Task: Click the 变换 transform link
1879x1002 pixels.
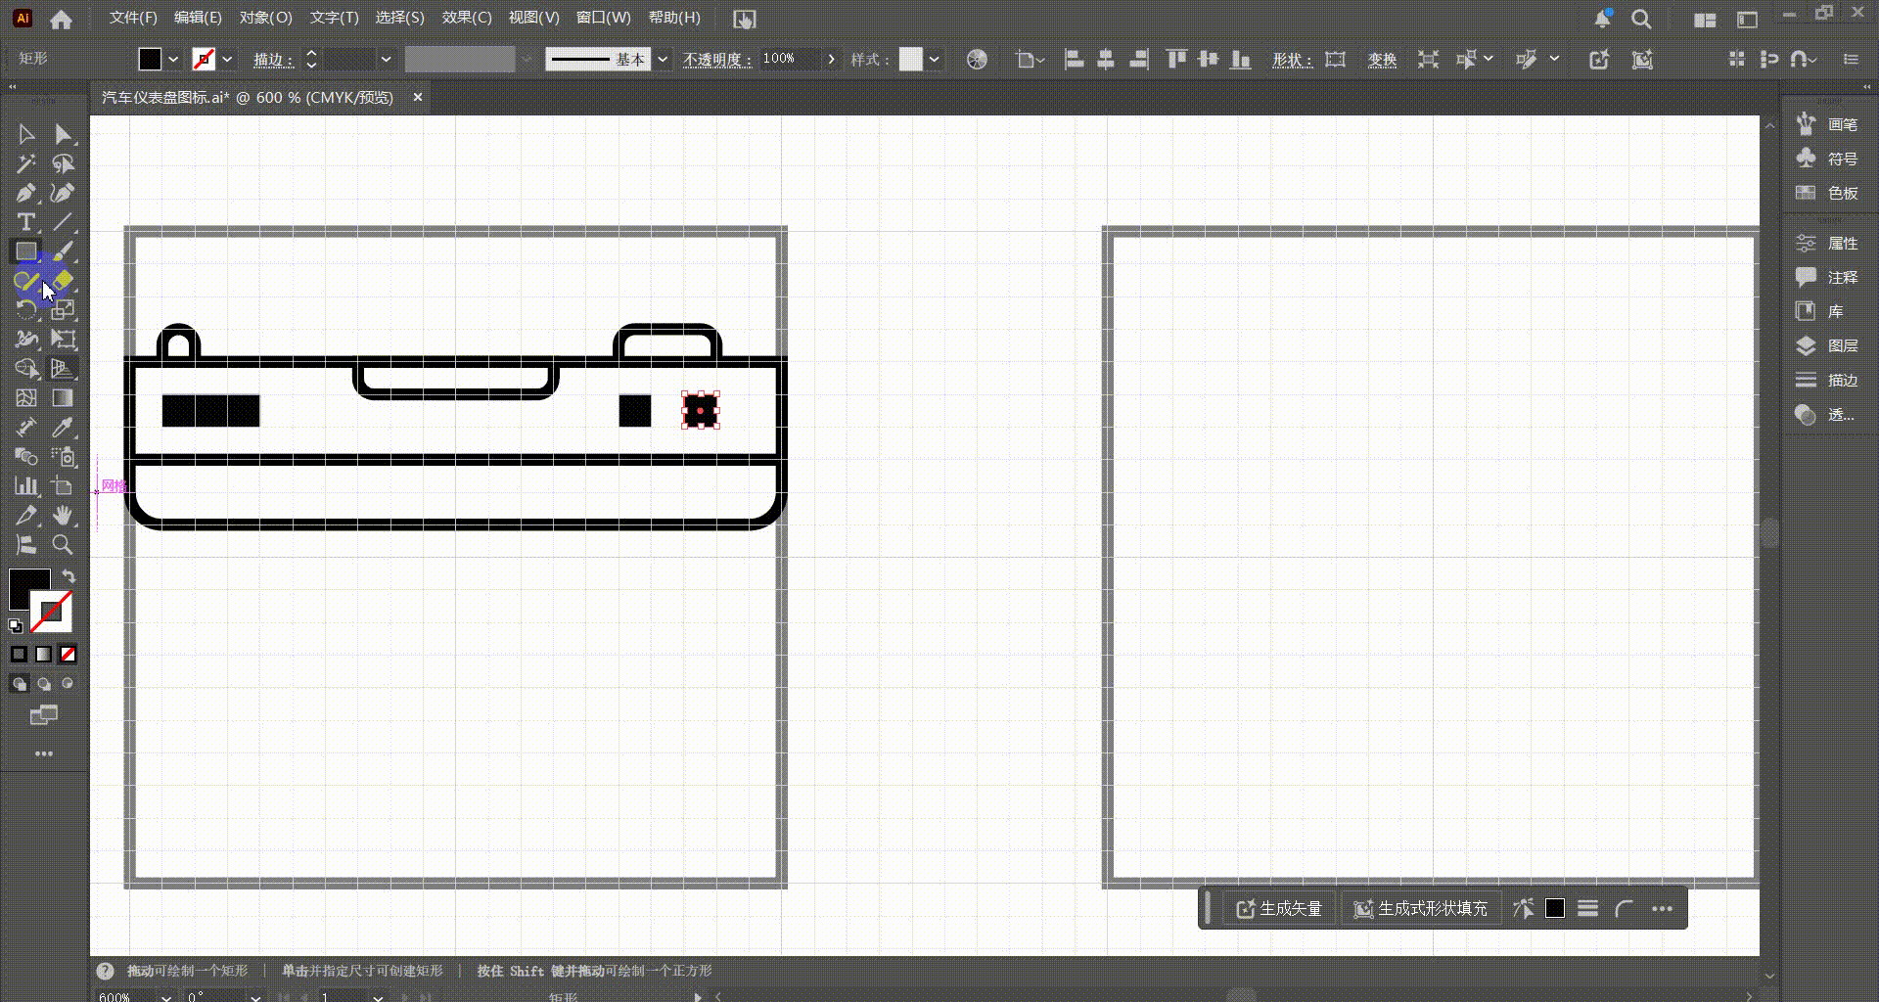Action: click(x=1382, y=60)
